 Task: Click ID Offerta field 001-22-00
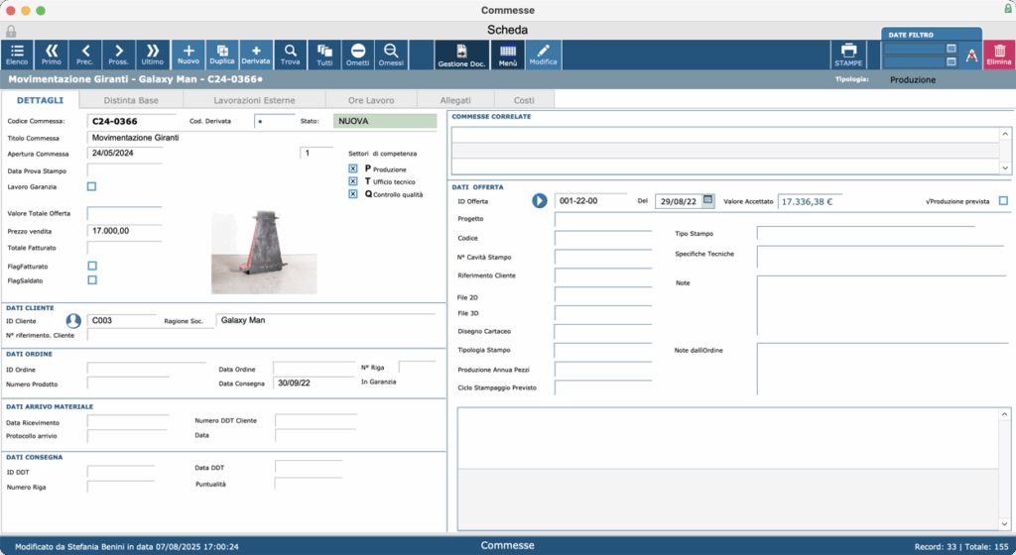pyautogui.click(x=590, y=201)
